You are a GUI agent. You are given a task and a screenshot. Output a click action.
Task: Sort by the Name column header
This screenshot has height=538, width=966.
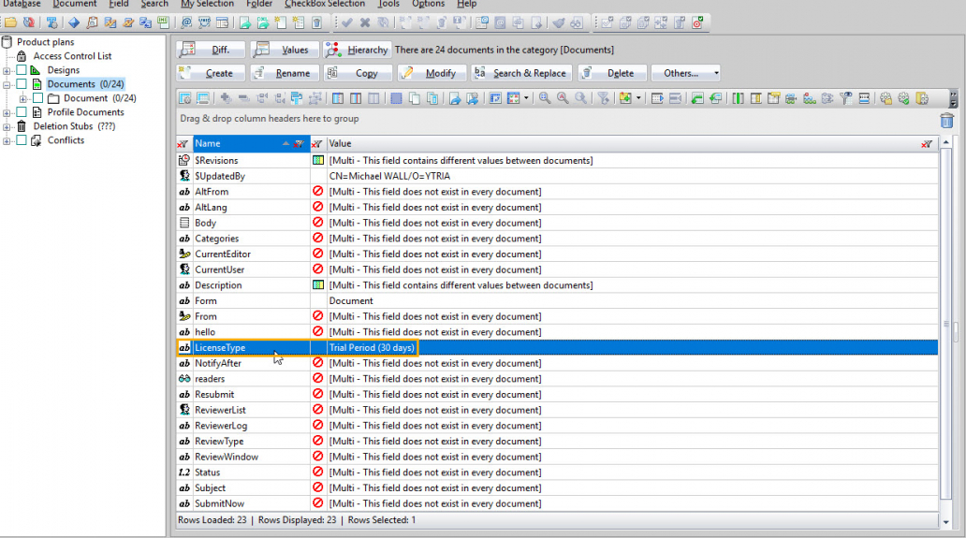click(x=252, y=143)
